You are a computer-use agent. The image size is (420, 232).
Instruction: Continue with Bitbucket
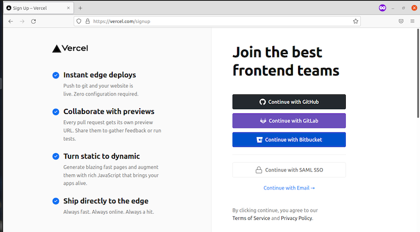point(289,139)
